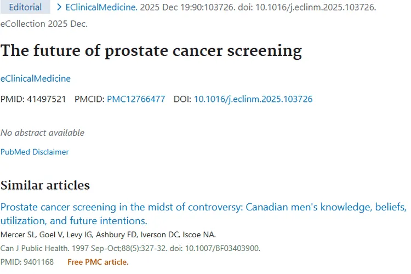Click the Editorial publication type badge
411x274 pixels.
(x=25, y=7)
